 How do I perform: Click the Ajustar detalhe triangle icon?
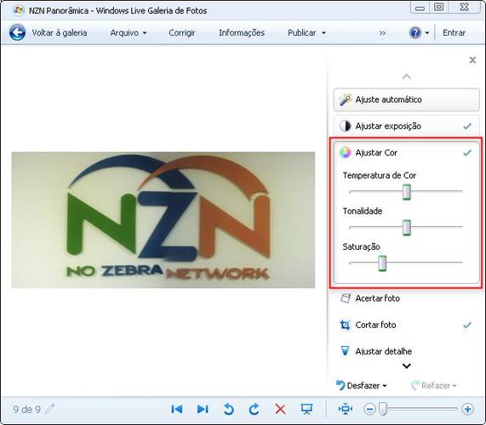345,351
